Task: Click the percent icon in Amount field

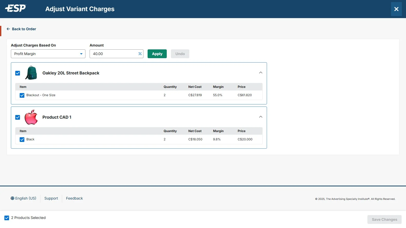Action: [140, 54]
